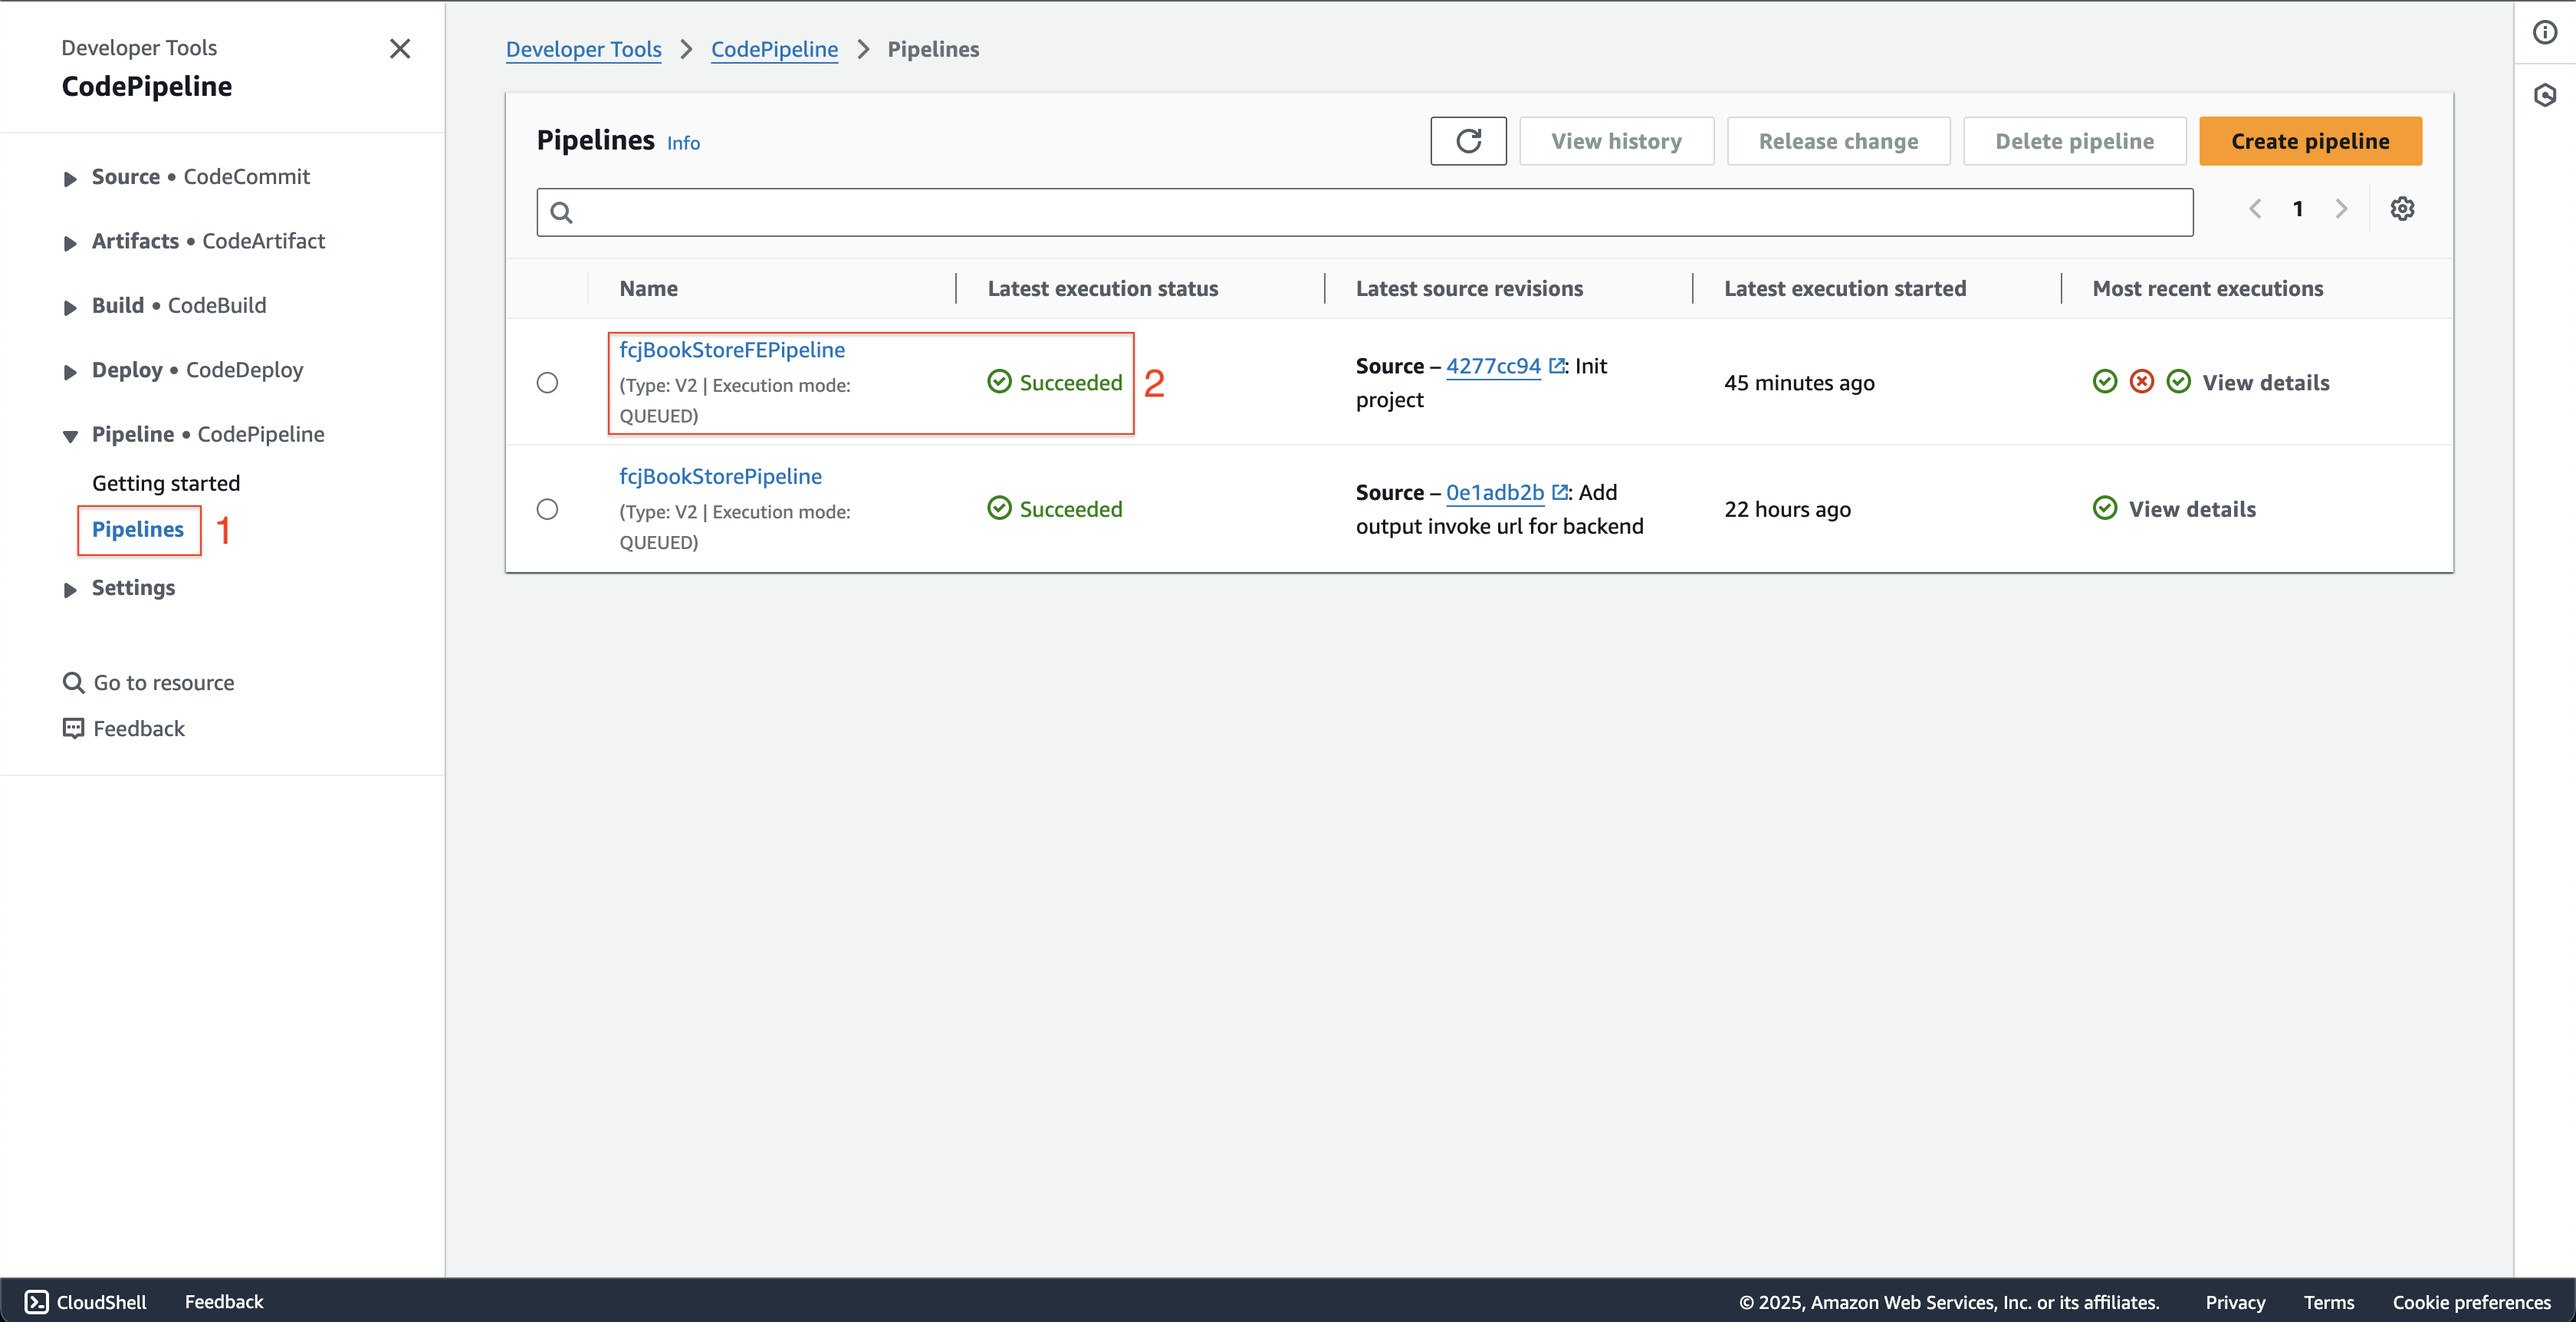Focus the pipelines search field
The image size is (2576, 1322).
pyautogui.click(x=1365, y=212)
